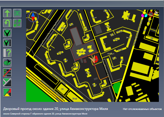Click the road question mark button
The image size is (164, 117).
pos(7,53)
